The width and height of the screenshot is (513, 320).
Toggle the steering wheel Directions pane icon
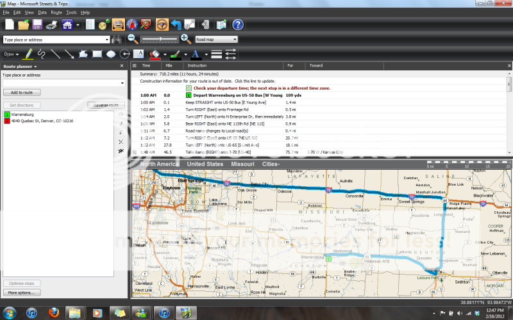[162, 24]
